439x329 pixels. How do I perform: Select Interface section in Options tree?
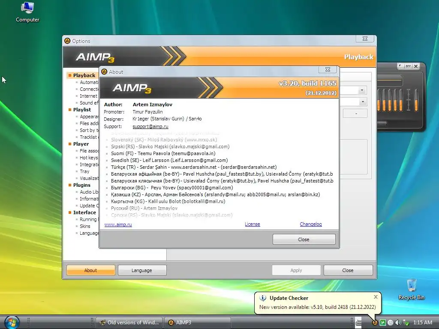point(84,212)
